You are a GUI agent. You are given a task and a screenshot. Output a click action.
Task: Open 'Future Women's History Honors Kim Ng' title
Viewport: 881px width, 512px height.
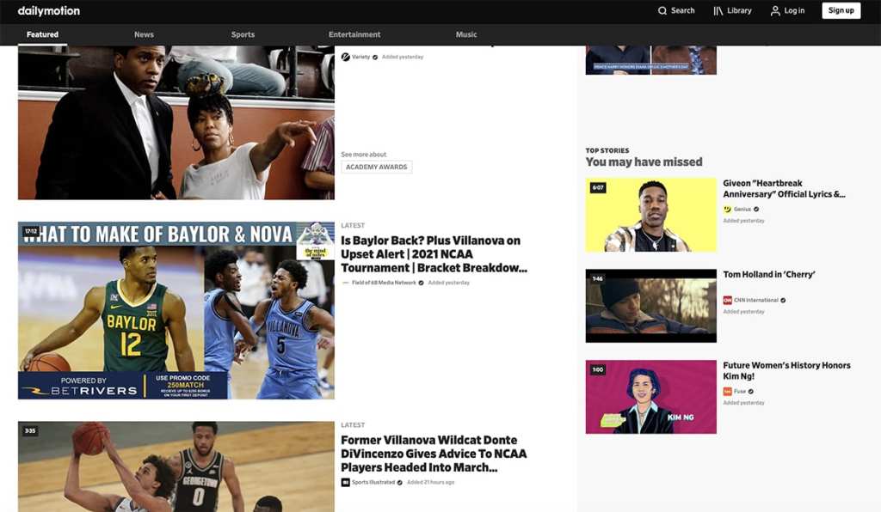click(x=786, y=370)
